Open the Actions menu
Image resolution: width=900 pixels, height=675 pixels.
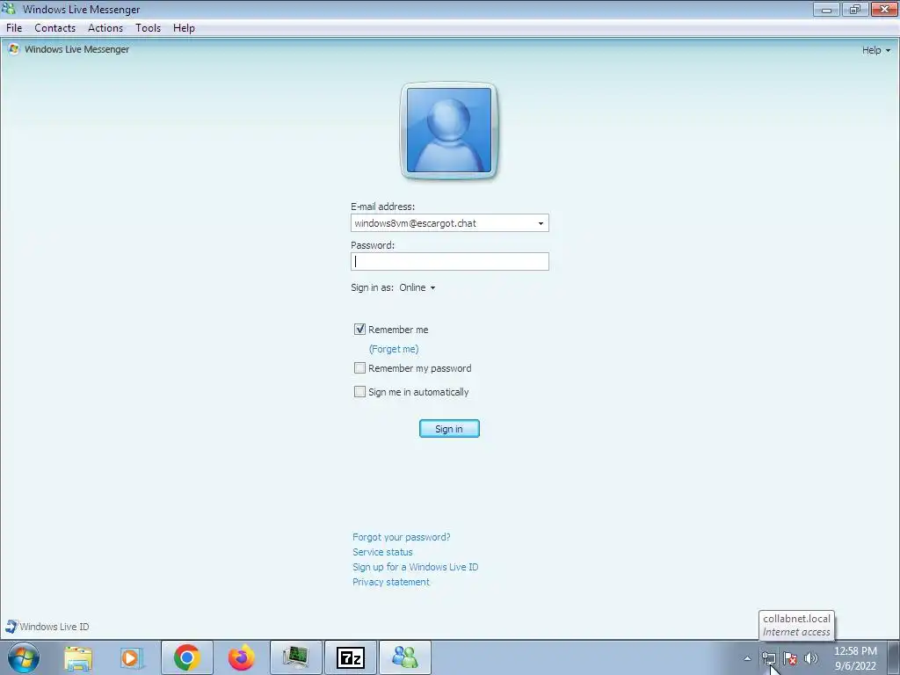pyautogui.click(x=105, y=27)
